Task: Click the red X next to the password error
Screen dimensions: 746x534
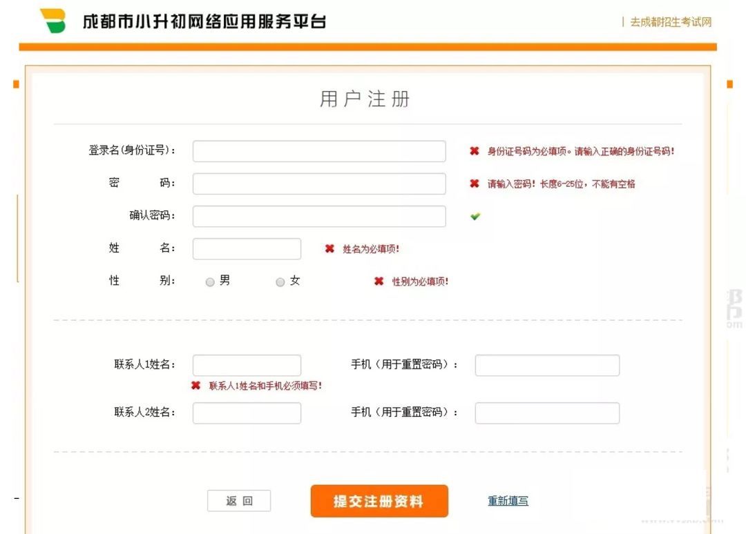Action: [x=473, y=184]
